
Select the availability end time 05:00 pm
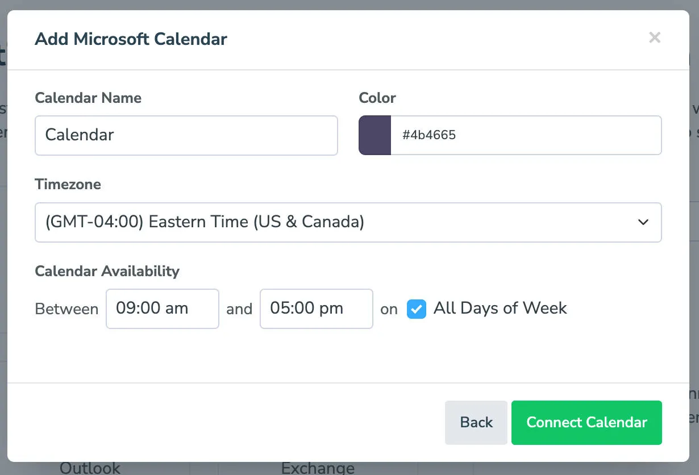click(316, 309)
